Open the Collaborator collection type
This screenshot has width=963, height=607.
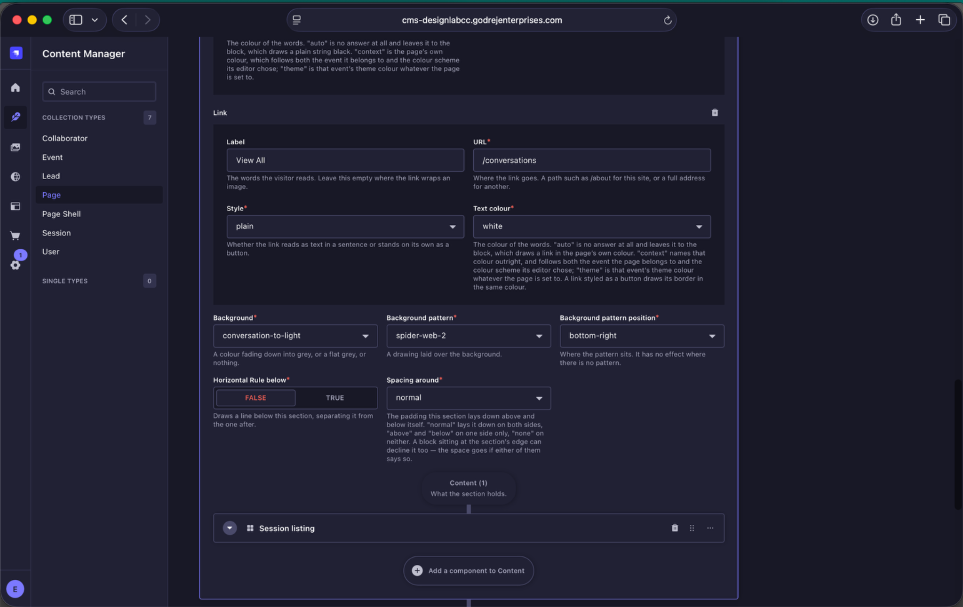[x=65, y=138]
